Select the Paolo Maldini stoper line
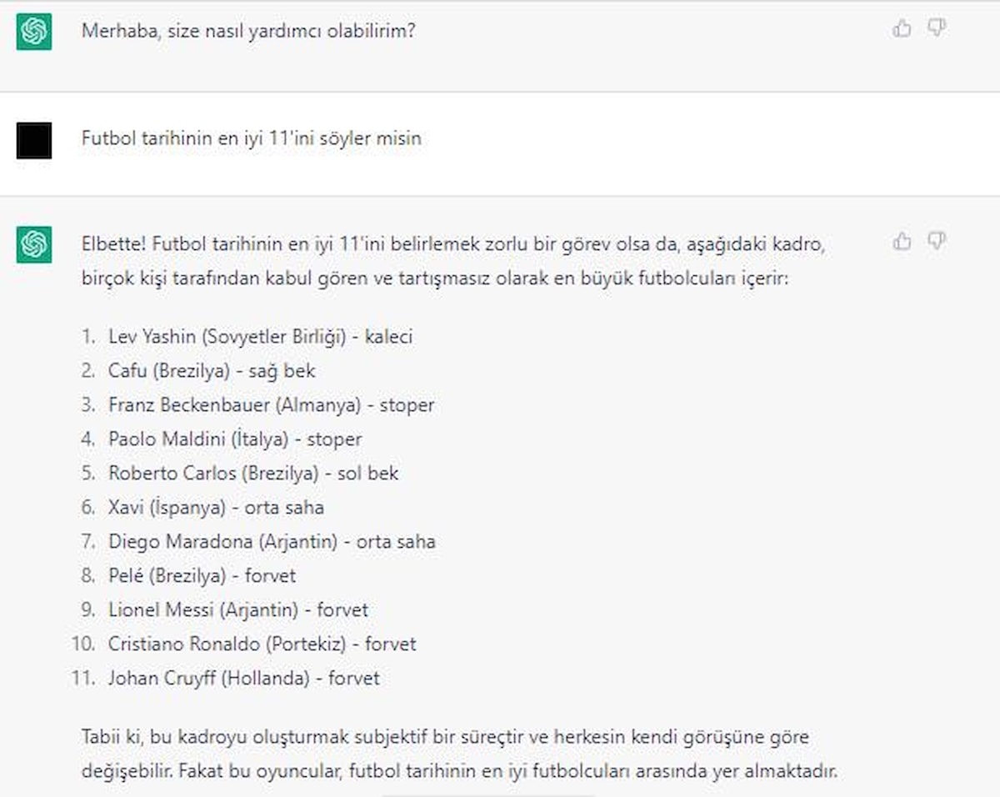The width and height of the screenshot is (1000, 797). point(235,439)
